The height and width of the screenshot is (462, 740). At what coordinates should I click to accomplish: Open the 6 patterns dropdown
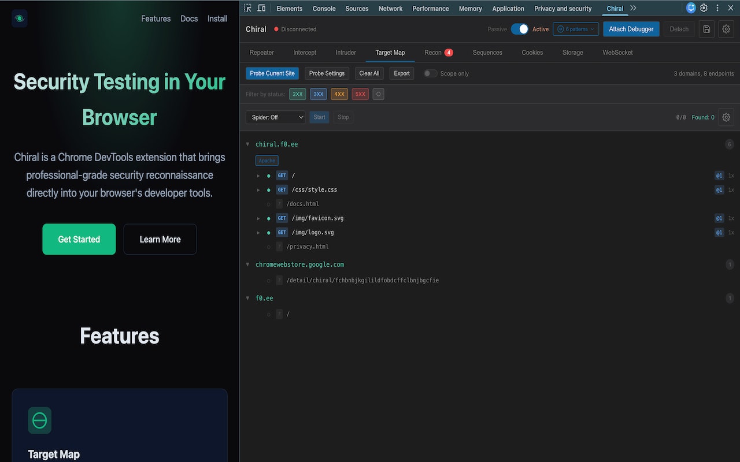click(576, 29)
